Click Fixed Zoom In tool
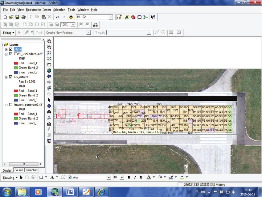262x197 pixels. coord(49,53)
